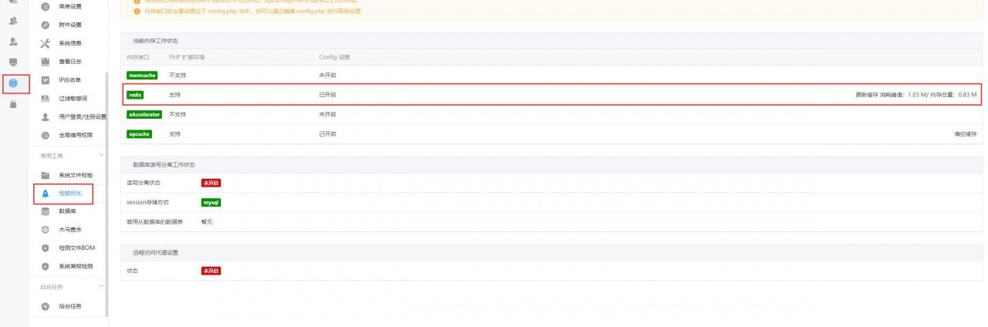Click the 查看日志 log icon
The image size is (988, 327).
[46, 62]
